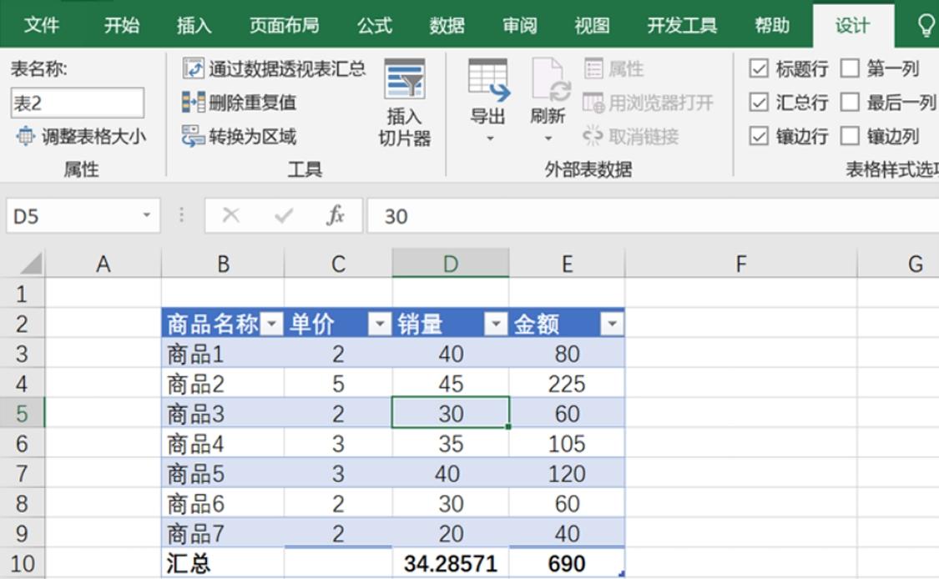This screenshot has height=579, width=939.
Task: Open the 商品名称 column filter dropdown
Action: (272, 325)
